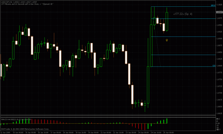
Task: Select the current price tag on price axis
Action: tap(219, 12)
